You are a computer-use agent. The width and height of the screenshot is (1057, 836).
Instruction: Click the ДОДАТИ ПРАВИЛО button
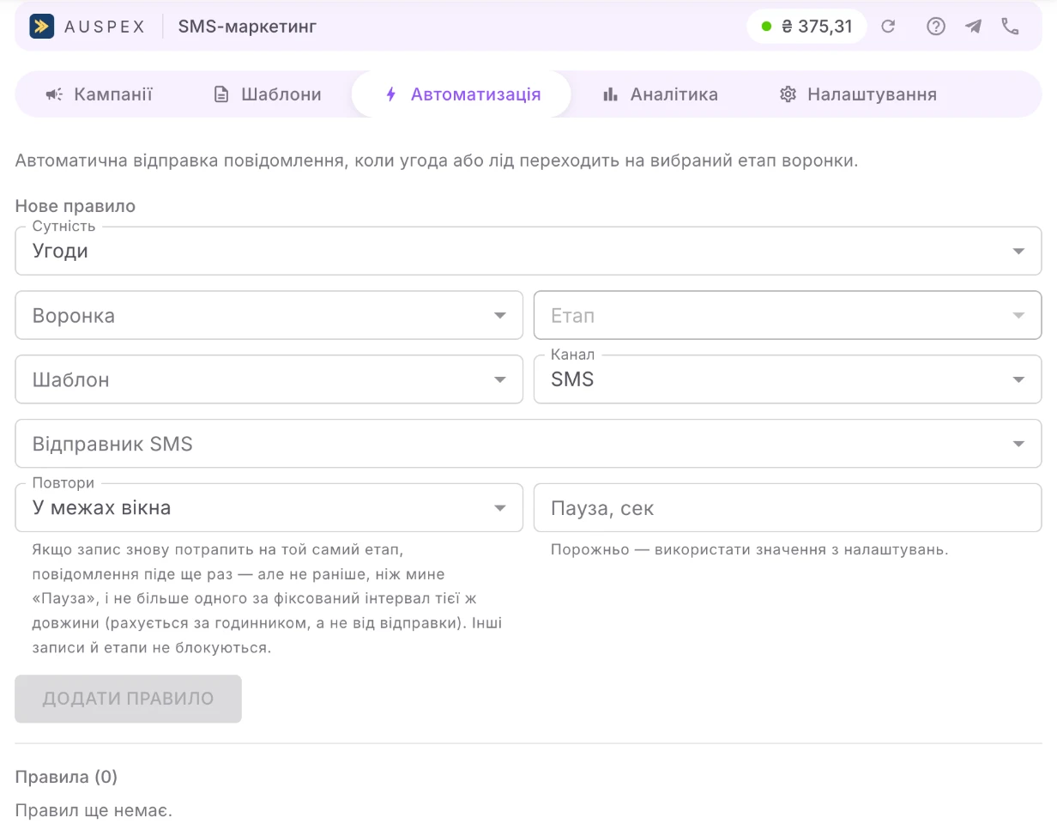click(x=129, y=699)
